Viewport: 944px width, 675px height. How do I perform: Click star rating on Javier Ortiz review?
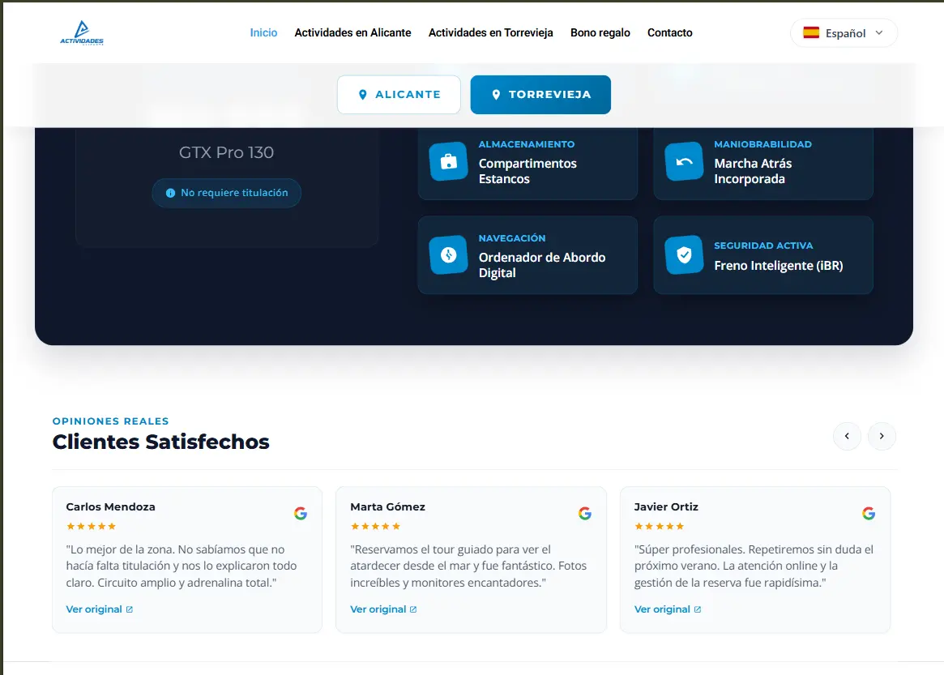[660, 526]
